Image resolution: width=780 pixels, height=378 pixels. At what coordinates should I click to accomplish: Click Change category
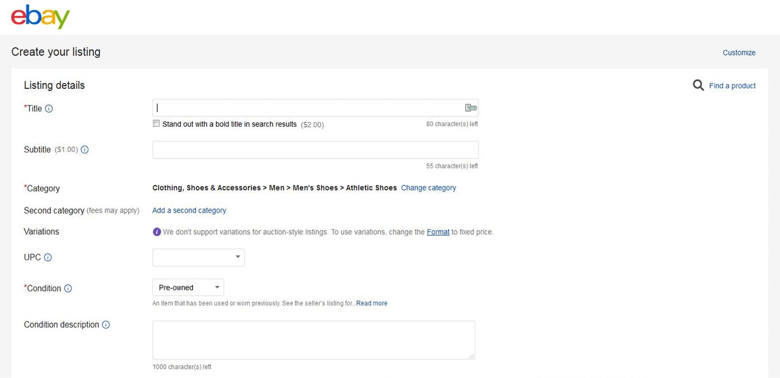point(428,188)
